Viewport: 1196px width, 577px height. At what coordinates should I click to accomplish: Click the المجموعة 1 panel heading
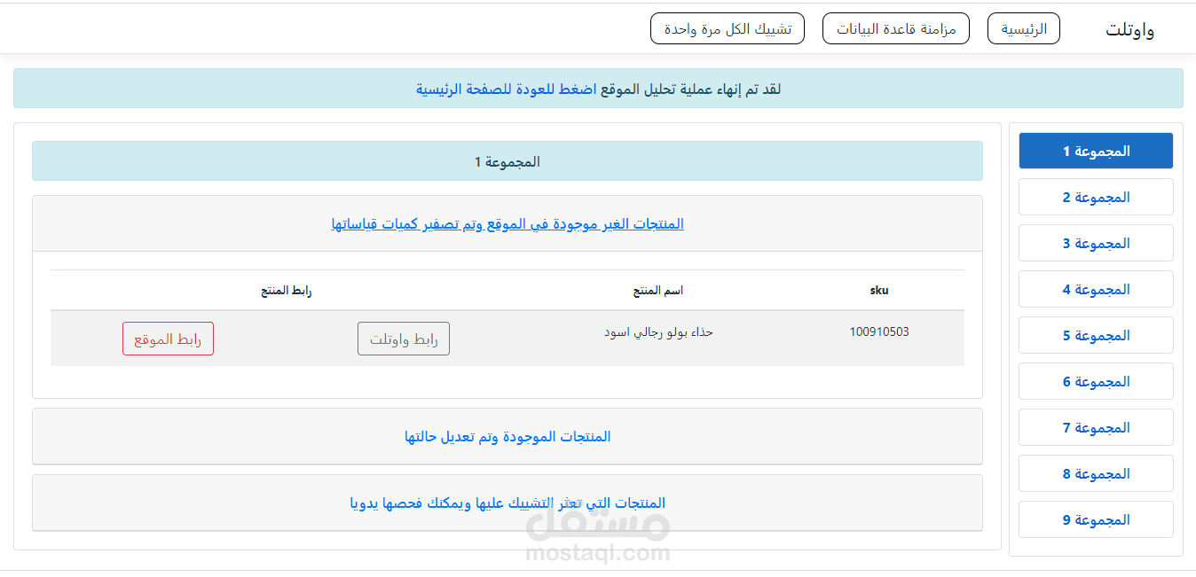pyautogui.click(x=508, y=161)
